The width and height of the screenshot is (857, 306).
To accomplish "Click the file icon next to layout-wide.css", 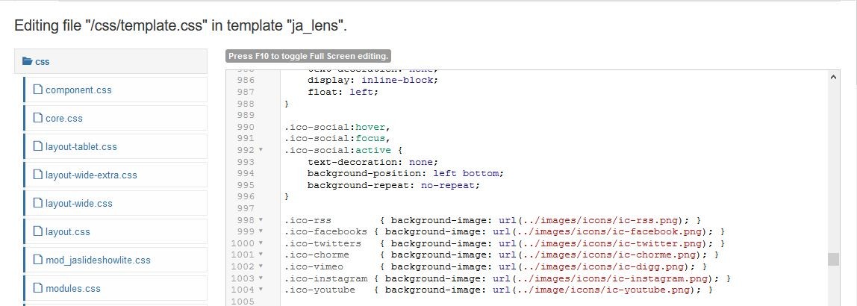I will 39,204.
